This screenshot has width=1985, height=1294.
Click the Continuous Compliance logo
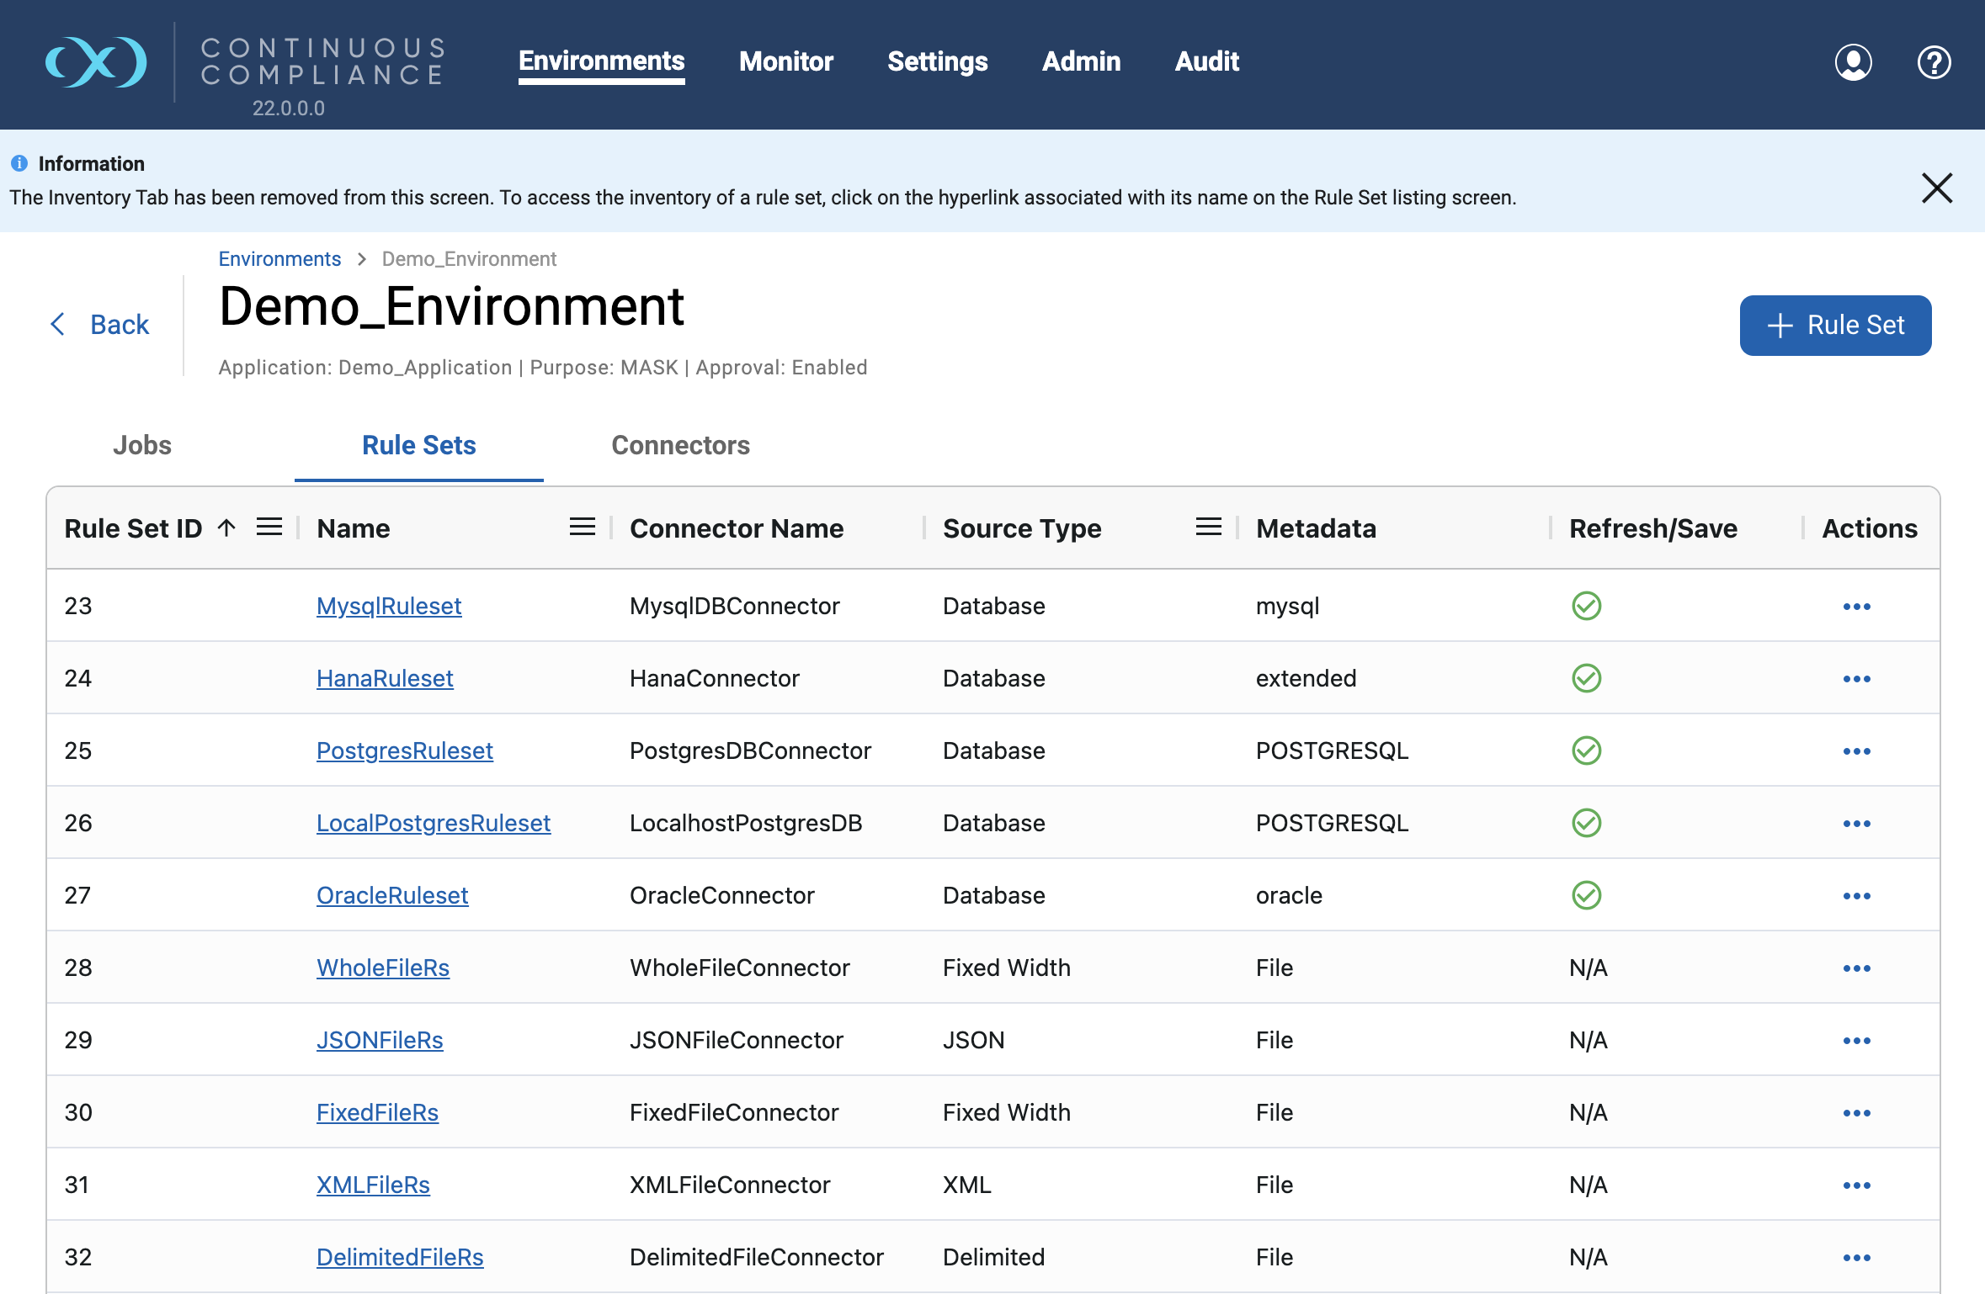[x=95, y=62]
